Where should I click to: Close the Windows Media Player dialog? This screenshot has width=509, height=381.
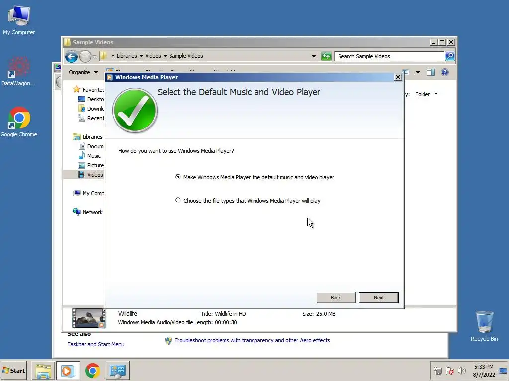tap(398, 77)
